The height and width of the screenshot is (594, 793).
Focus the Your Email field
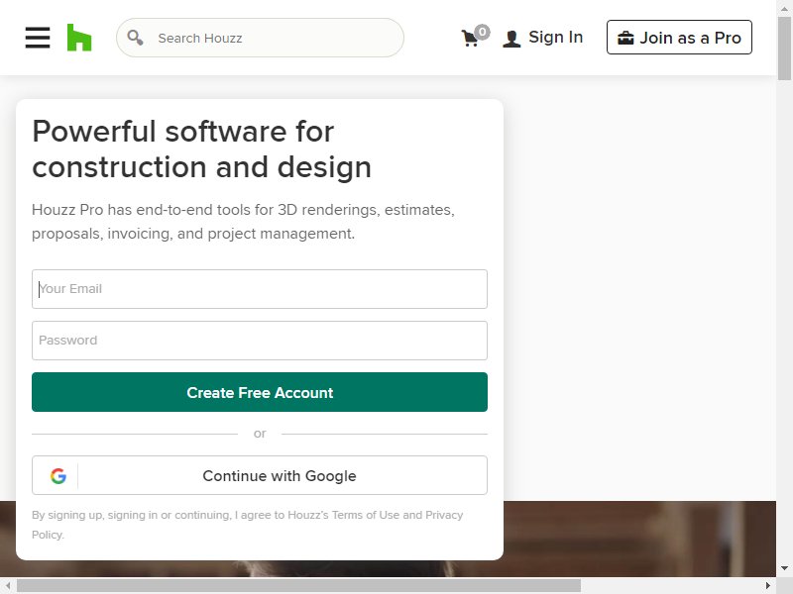pos(260,289)
